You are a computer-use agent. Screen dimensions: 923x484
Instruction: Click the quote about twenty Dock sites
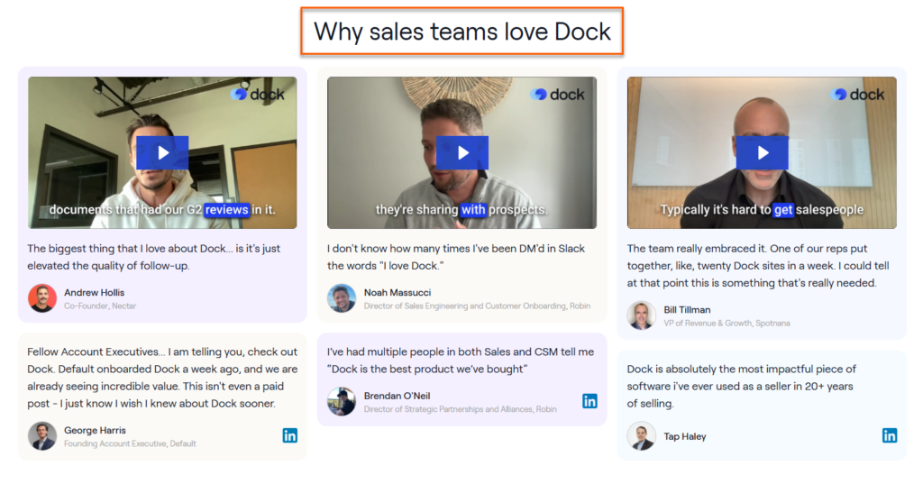pyautogui.click(x=758, y=266)
